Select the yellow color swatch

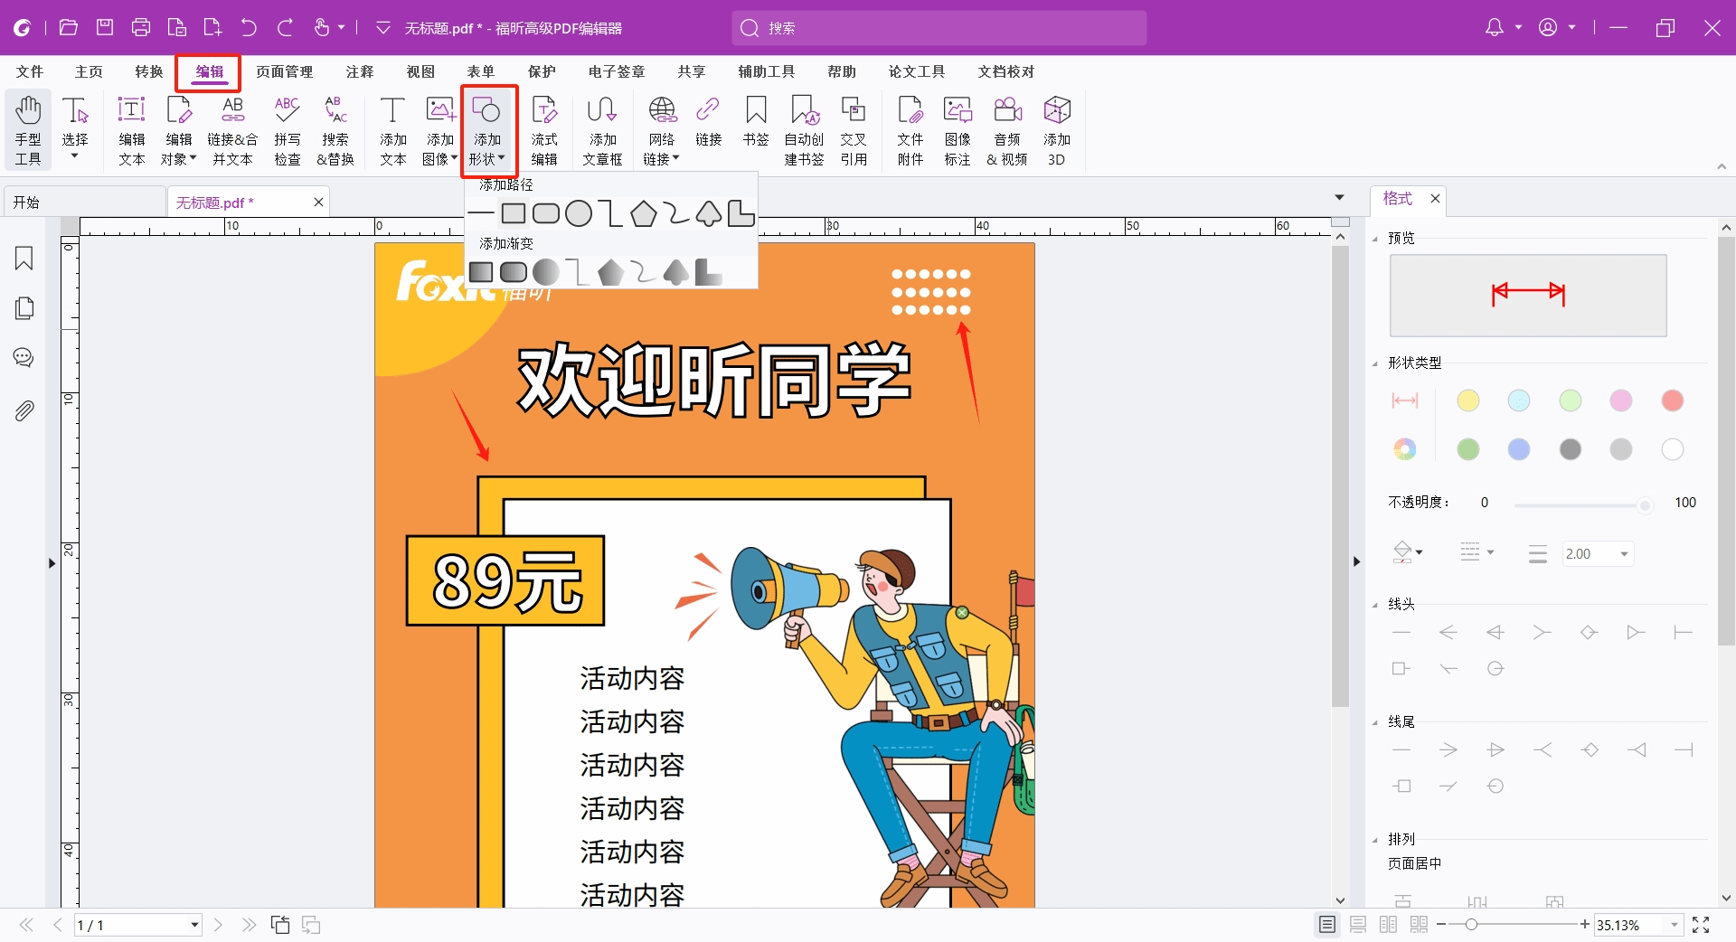(x=1467, y=400)
